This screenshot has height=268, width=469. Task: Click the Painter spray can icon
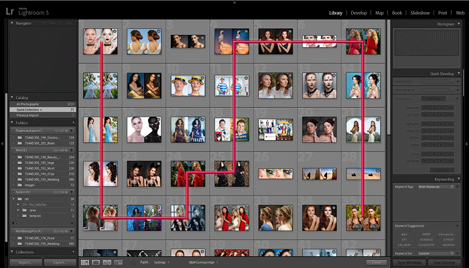pos(133,263)
